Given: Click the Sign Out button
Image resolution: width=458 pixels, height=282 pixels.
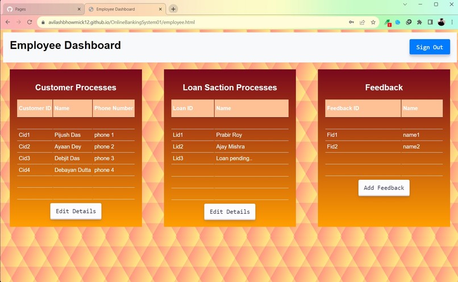Looking at the screenshot, I should (430, 47).
